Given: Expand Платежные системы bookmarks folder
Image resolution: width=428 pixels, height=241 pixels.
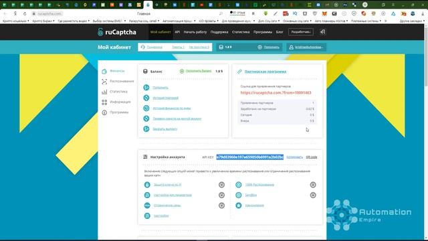Looking at the screenshot, I should click(366, 21).
